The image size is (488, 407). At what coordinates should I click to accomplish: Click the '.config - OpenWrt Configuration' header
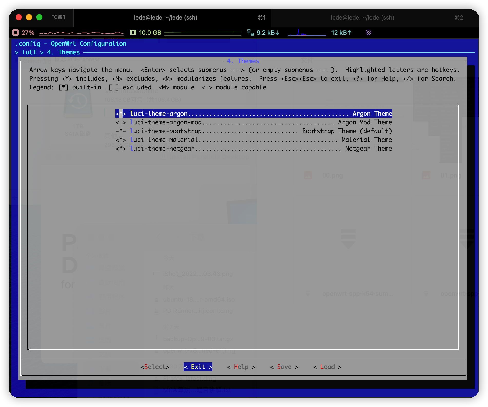pyautogui.click(x=71, y=43)
